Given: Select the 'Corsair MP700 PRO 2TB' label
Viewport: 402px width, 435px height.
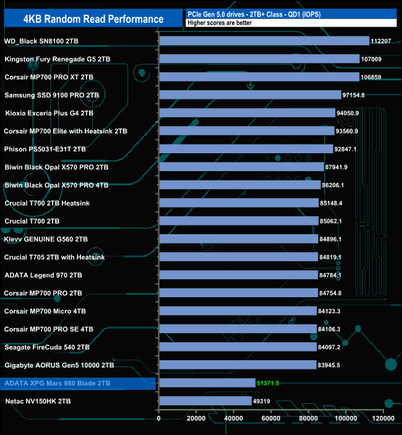Looking at the screenshot, I should (x=43, y=294).
